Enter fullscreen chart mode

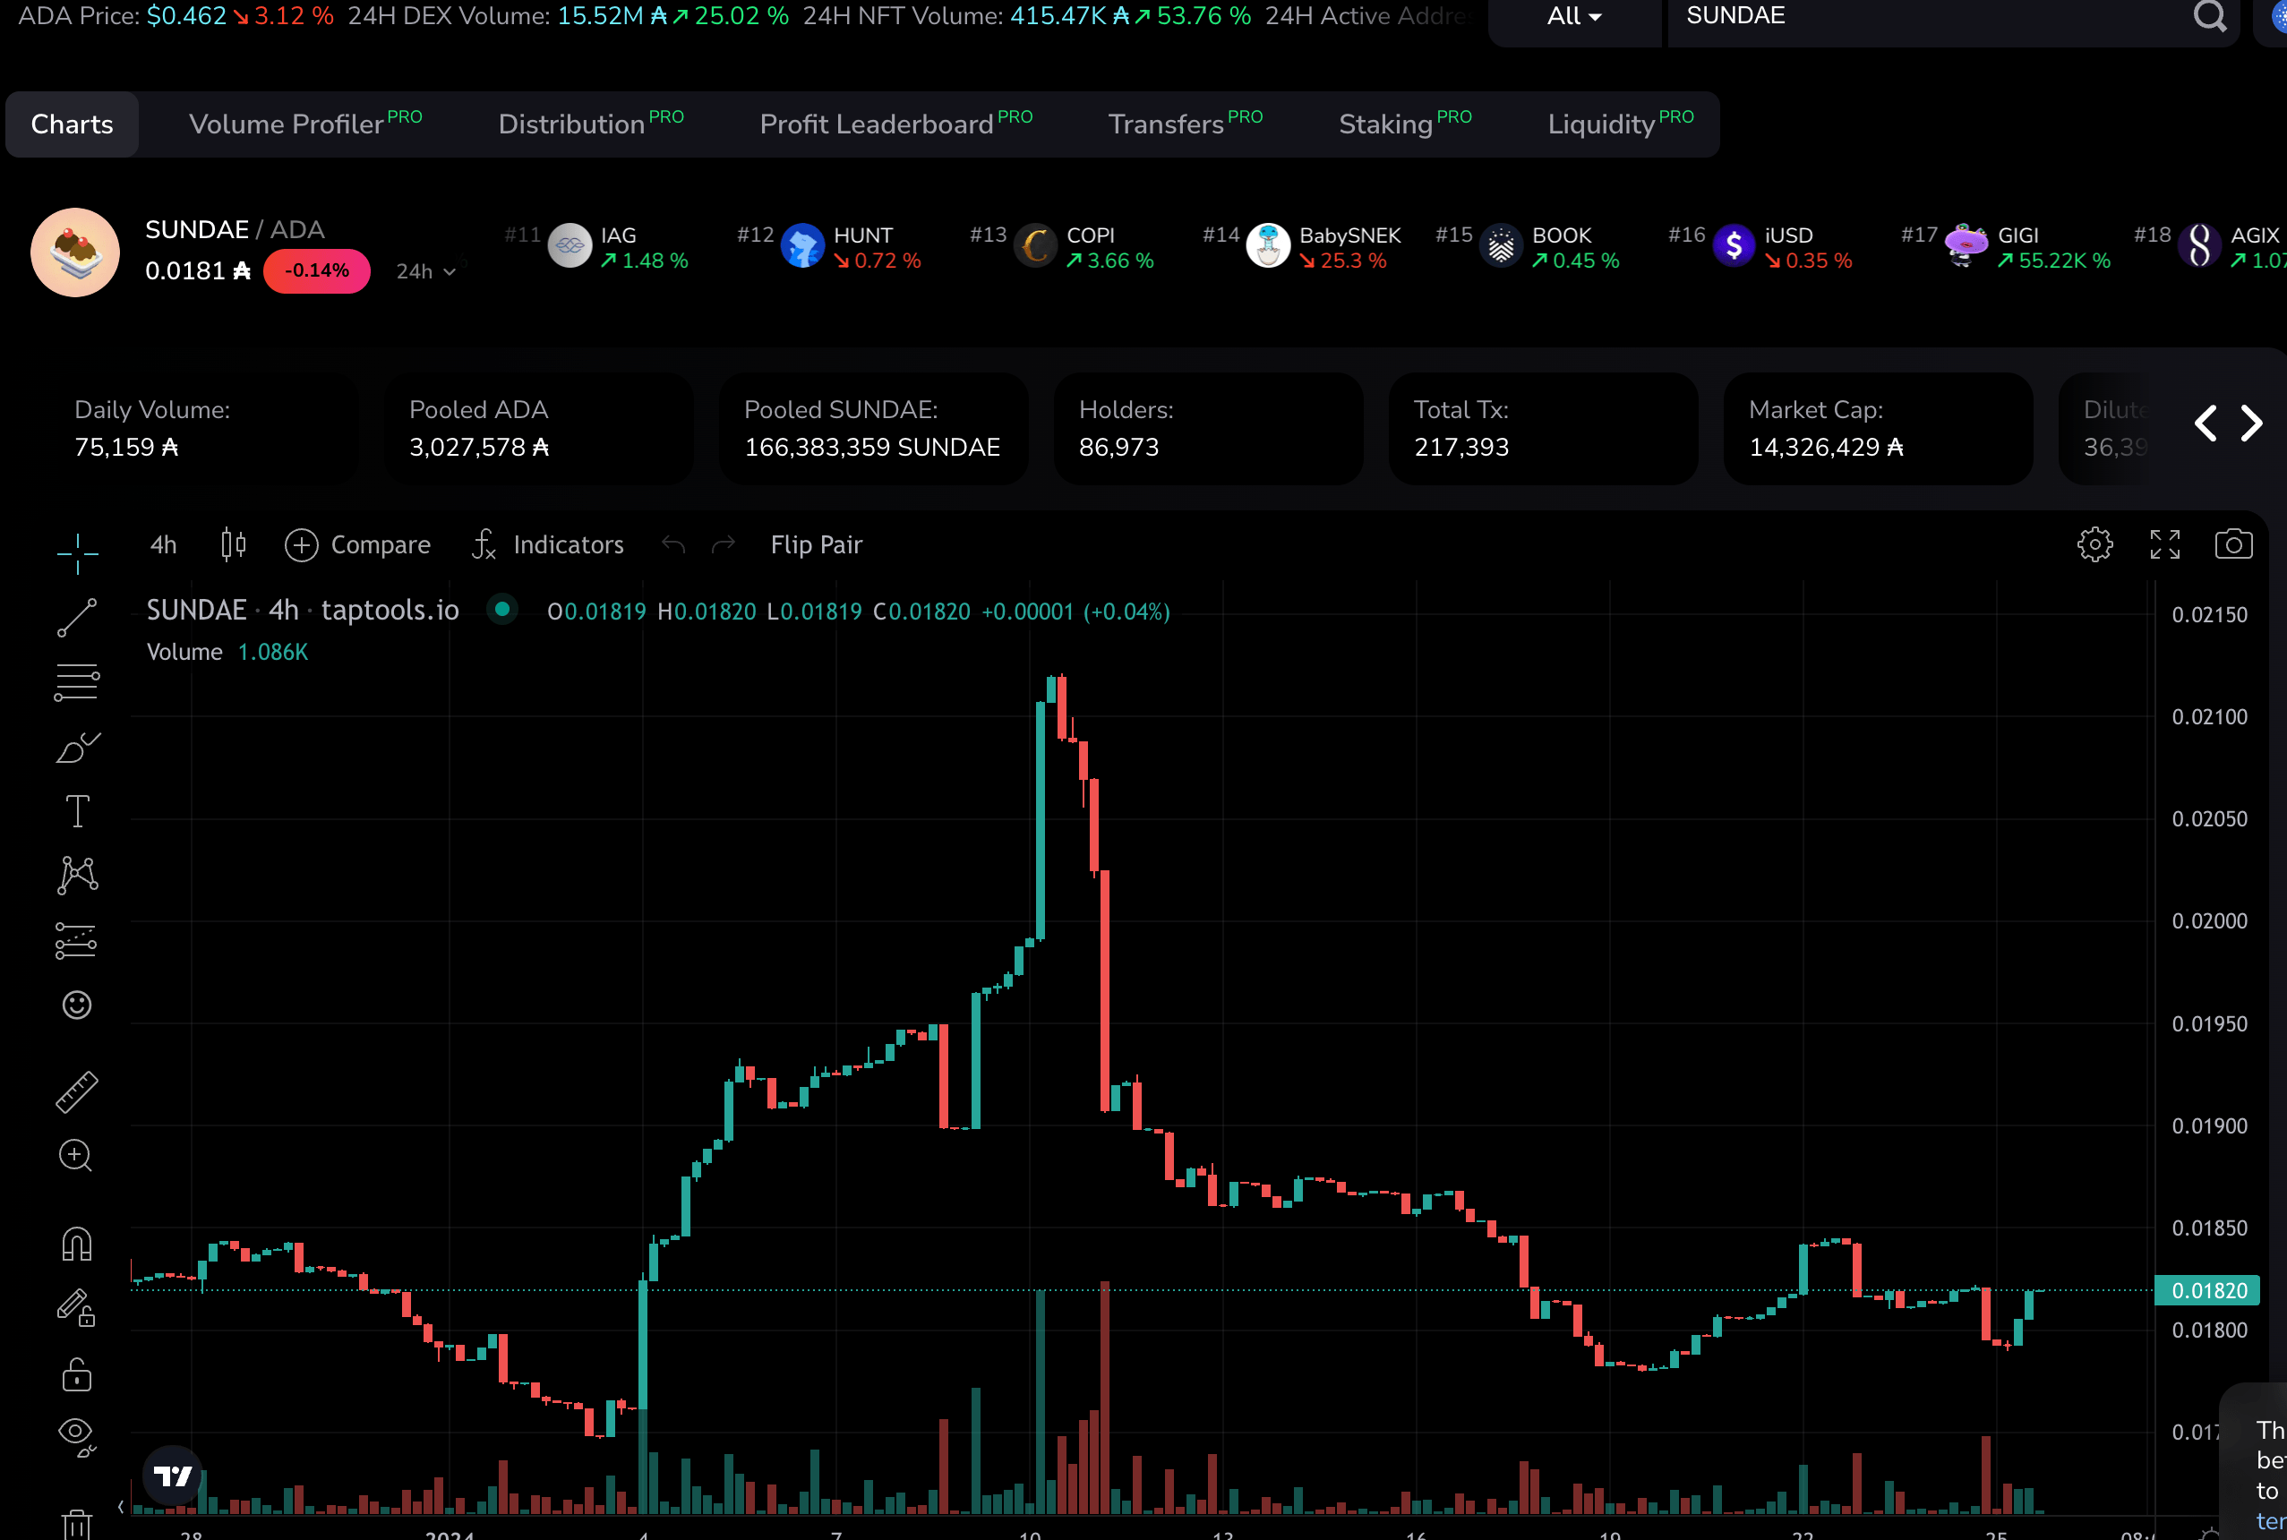(x=2164, y=544)
